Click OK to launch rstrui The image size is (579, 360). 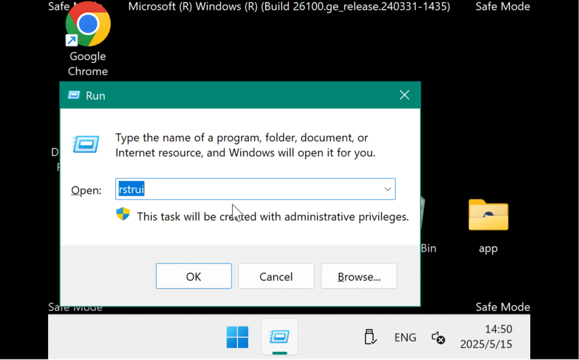coord(193,276)
